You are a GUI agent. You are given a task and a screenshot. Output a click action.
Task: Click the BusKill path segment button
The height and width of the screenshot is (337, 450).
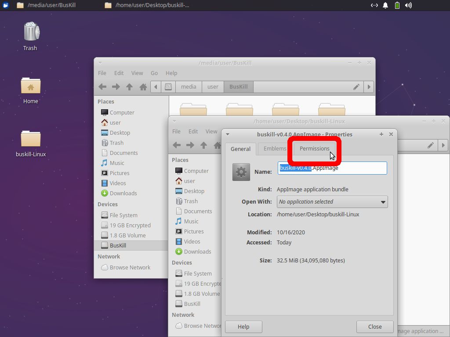point(239,87)
